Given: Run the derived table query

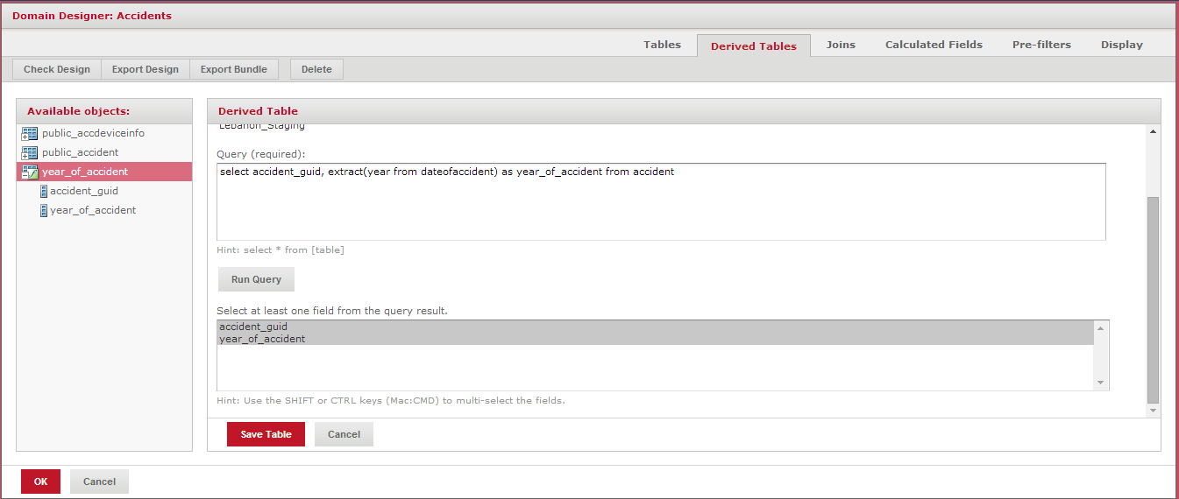Looking at the screenshot, I should [256, 279].
